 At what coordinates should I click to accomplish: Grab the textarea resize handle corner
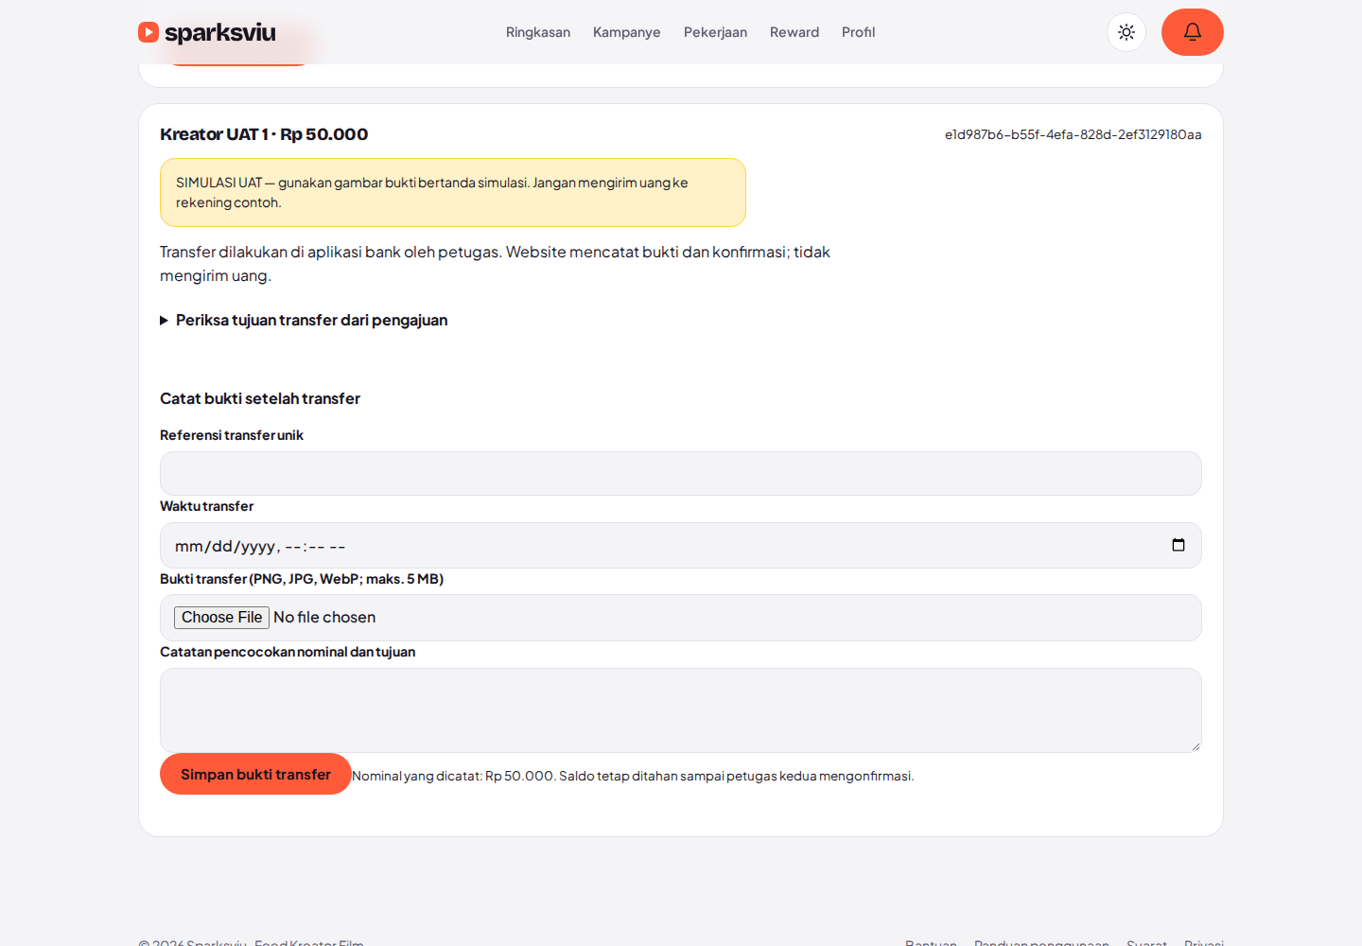[1196, 746]
